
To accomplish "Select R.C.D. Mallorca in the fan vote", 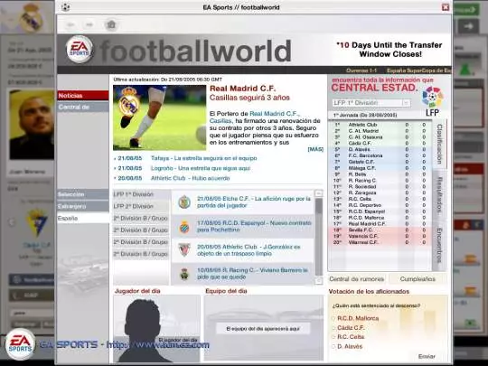I will point(333,318).
